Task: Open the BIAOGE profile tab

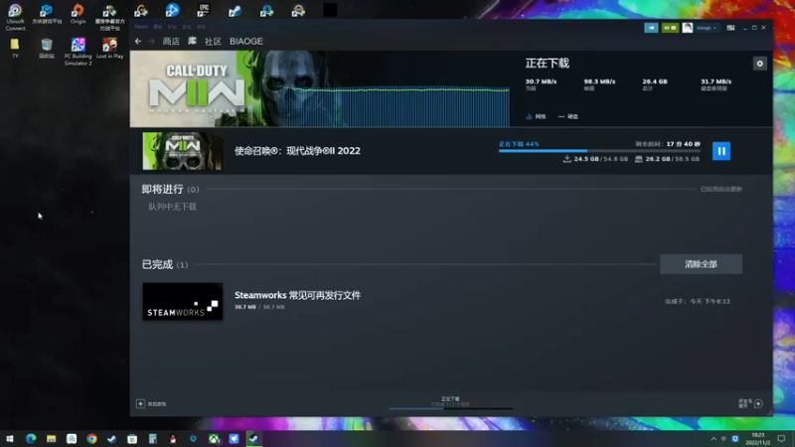Action: pos(245,41)
